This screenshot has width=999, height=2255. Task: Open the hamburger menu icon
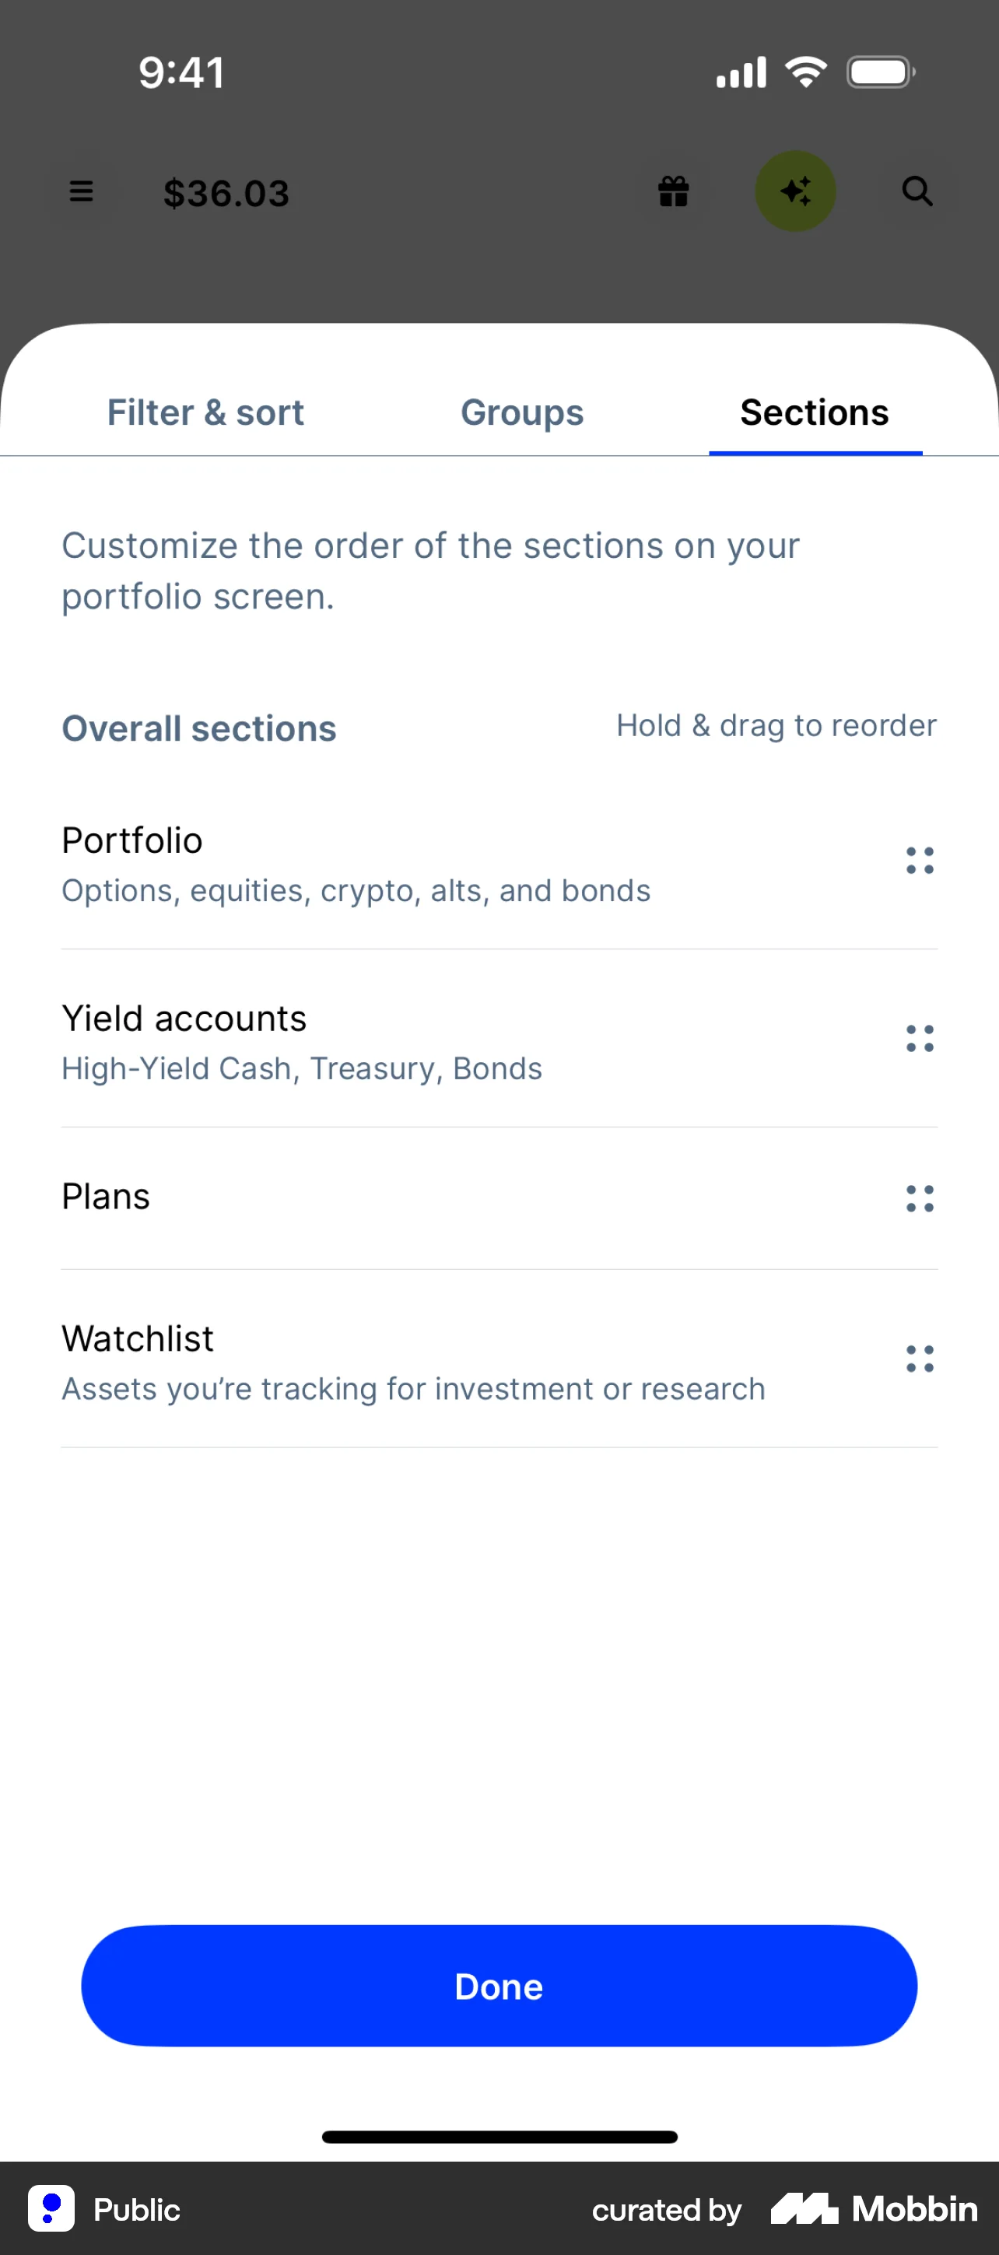pos(82,191)
